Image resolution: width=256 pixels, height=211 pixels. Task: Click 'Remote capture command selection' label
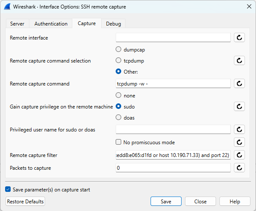pos(50,61)
